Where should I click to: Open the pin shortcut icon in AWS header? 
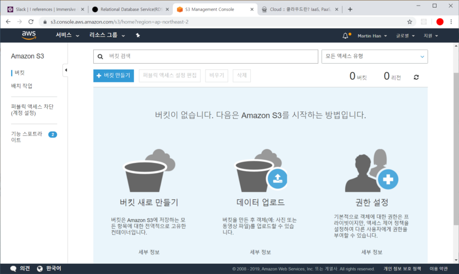pos(138,35)
